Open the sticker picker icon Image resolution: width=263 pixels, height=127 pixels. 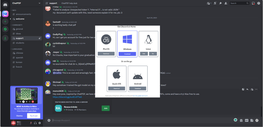252,120
